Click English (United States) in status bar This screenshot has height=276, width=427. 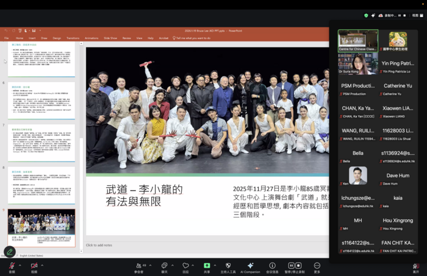[31, 256]
